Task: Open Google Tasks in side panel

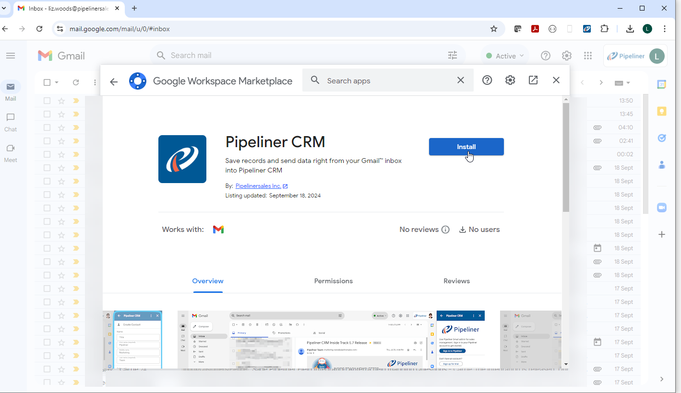Action: pyautogui.click(x=662, y=138)
